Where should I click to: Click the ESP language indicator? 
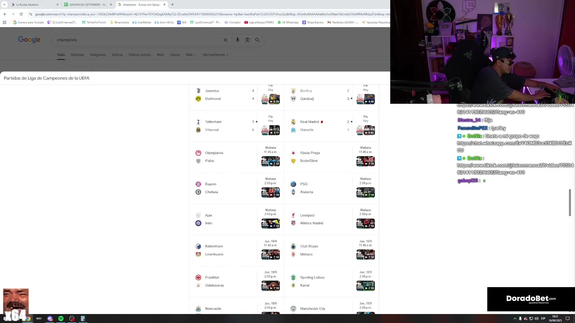[543, 319]
